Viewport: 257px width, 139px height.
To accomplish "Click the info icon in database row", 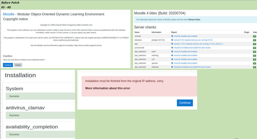I will tap(172, 40).
